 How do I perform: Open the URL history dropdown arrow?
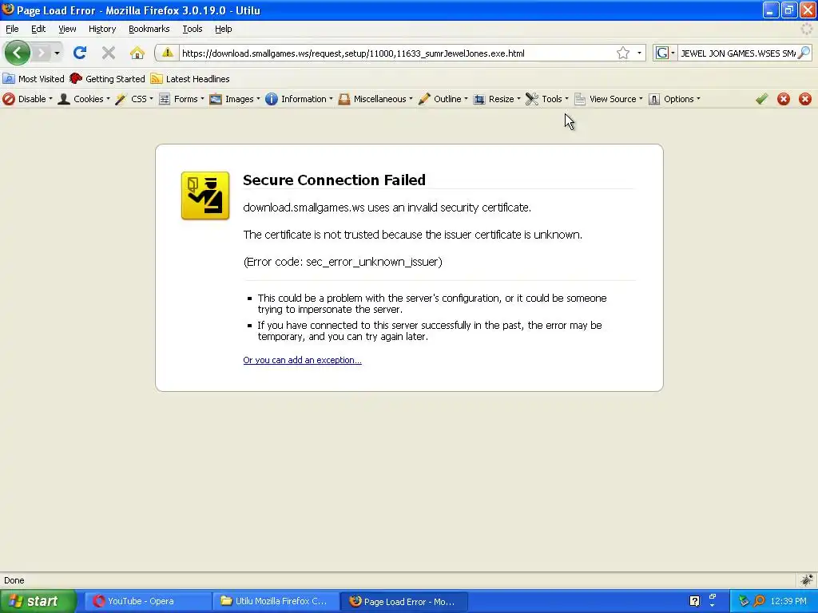pyautogui.click(x=639, y=53)
